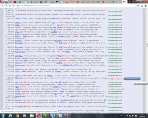Open the Speed Dial grid icon
The height and width of the screenshot is (118, 148).
pyautogui.click(x=14, y=6)
